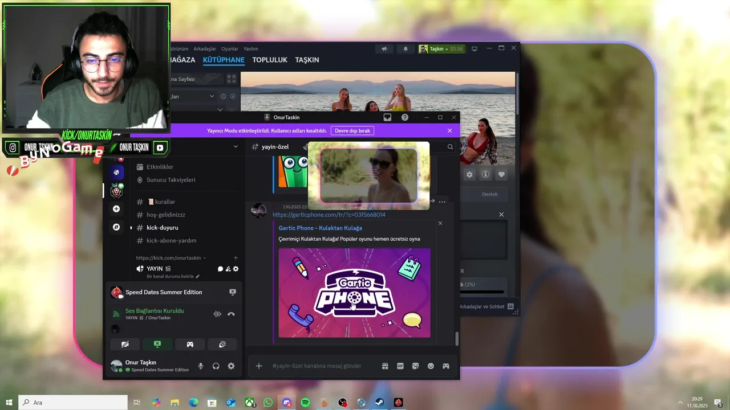Dismiss streamer mode banner
Viewport: 730px width, 410px height.
pyautogui.click(x=449, y=130)
